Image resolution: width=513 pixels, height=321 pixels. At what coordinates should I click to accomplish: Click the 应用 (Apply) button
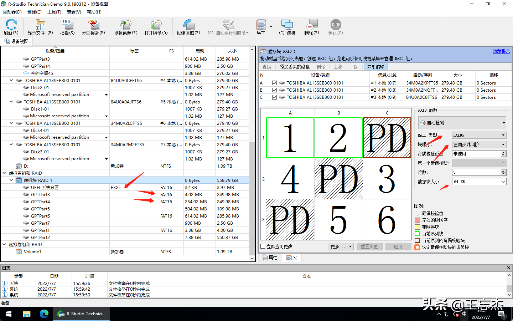398,246
